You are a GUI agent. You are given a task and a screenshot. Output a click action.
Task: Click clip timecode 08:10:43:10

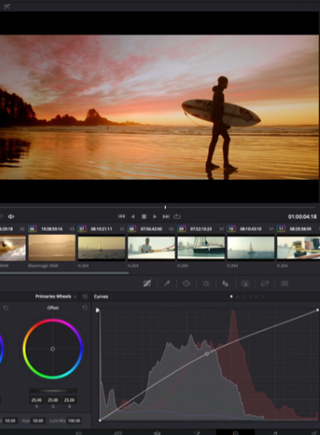point(251,229)
